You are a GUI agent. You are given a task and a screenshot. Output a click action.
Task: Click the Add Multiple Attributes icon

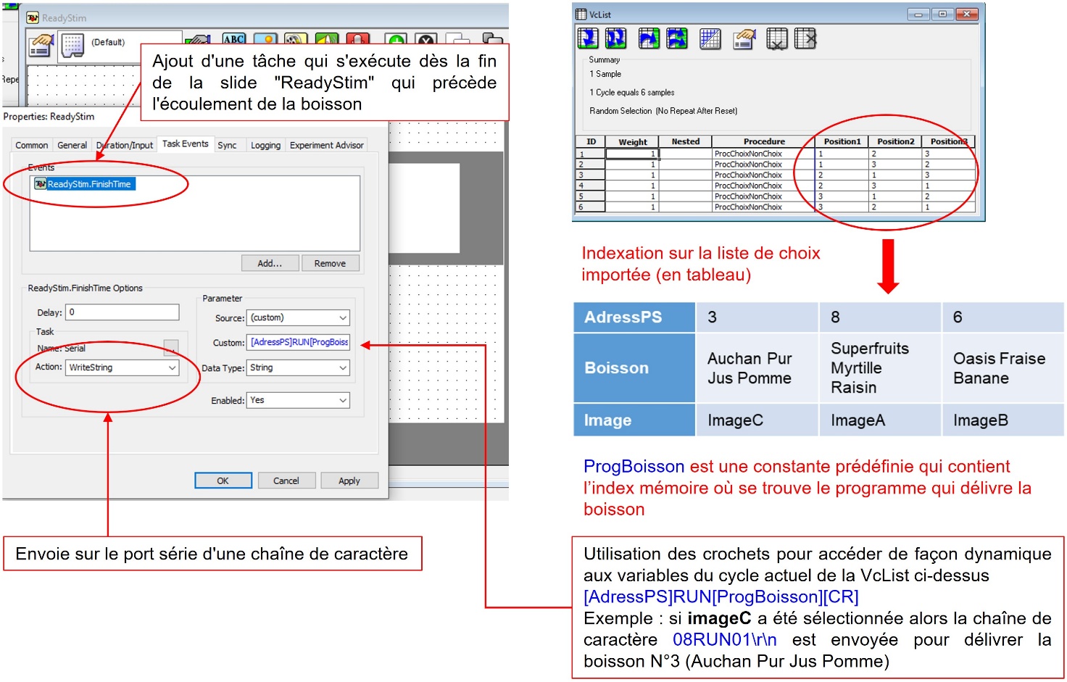click(677, 38)
